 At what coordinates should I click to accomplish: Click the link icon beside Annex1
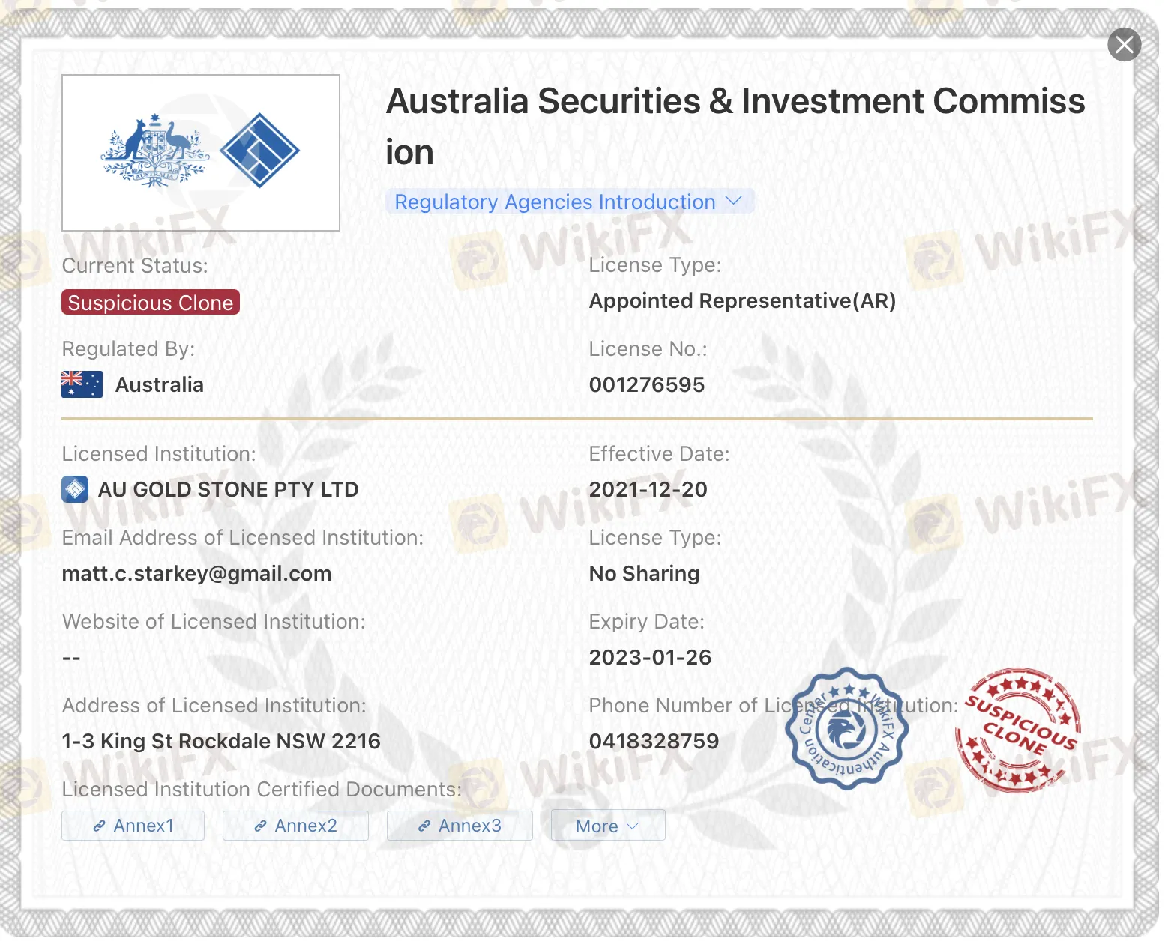coord(99,826)
